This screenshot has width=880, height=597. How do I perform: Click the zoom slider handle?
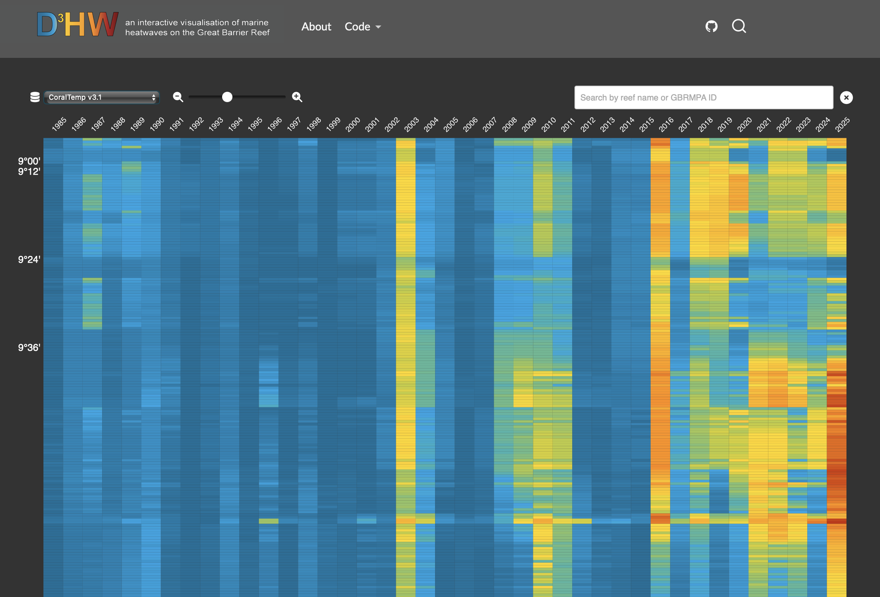coord(227,97)
